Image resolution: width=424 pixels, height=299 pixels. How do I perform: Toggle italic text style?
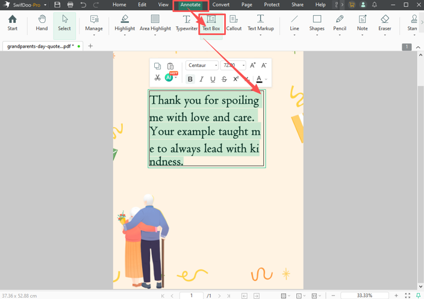coord(202,79)
